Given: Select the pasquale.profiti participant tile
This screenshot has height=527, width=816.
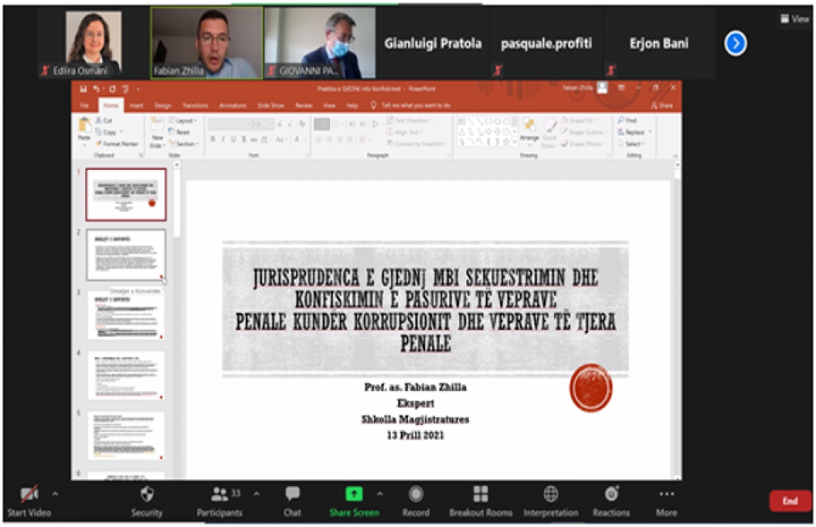Looking at the screenshot, I should click(546, 43).
